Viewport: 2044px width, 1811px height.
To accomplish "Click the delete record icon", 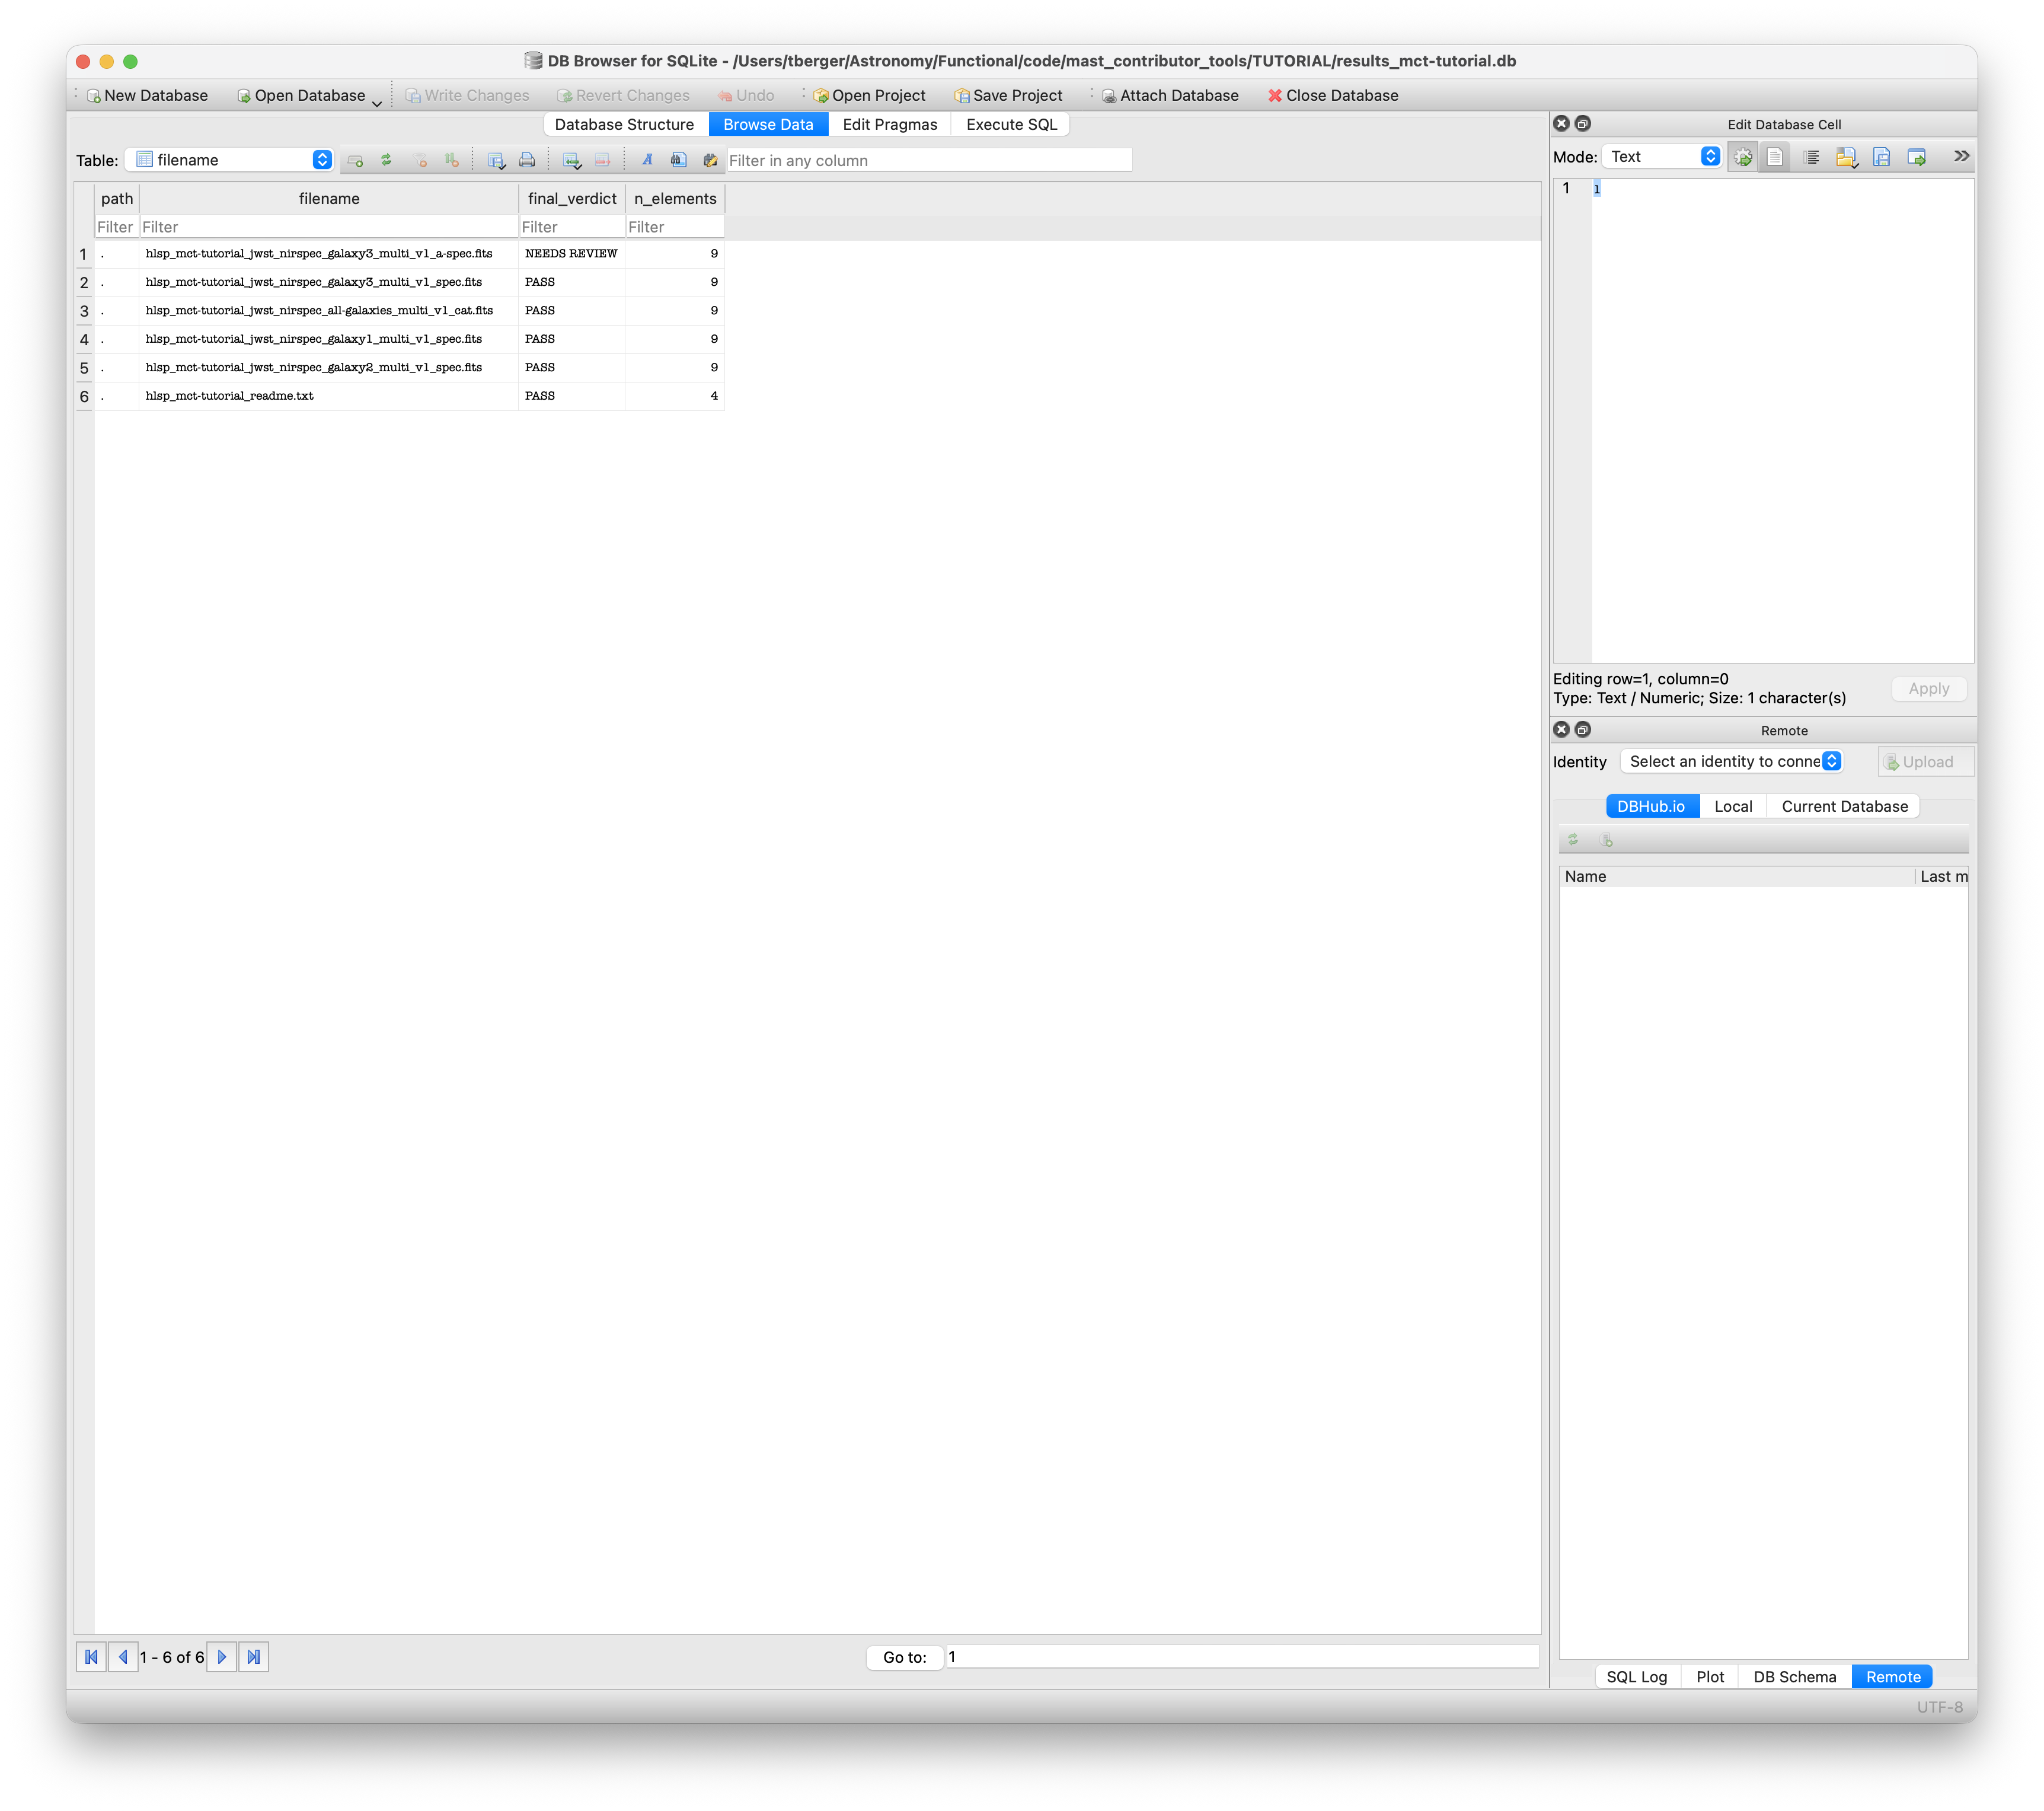I will (x=603, y=160).
